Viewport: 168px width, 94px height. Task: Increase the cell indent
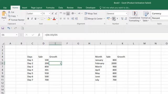tap(76, 19)
